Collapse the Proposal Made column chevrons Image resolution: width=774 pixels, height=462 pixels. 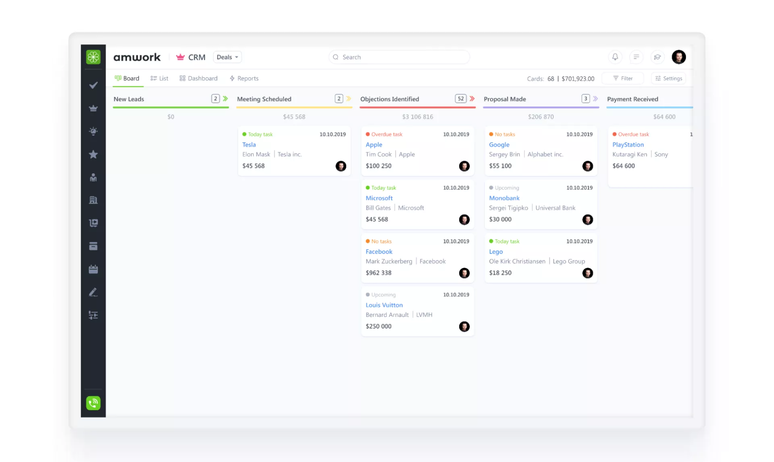point(595,99)
